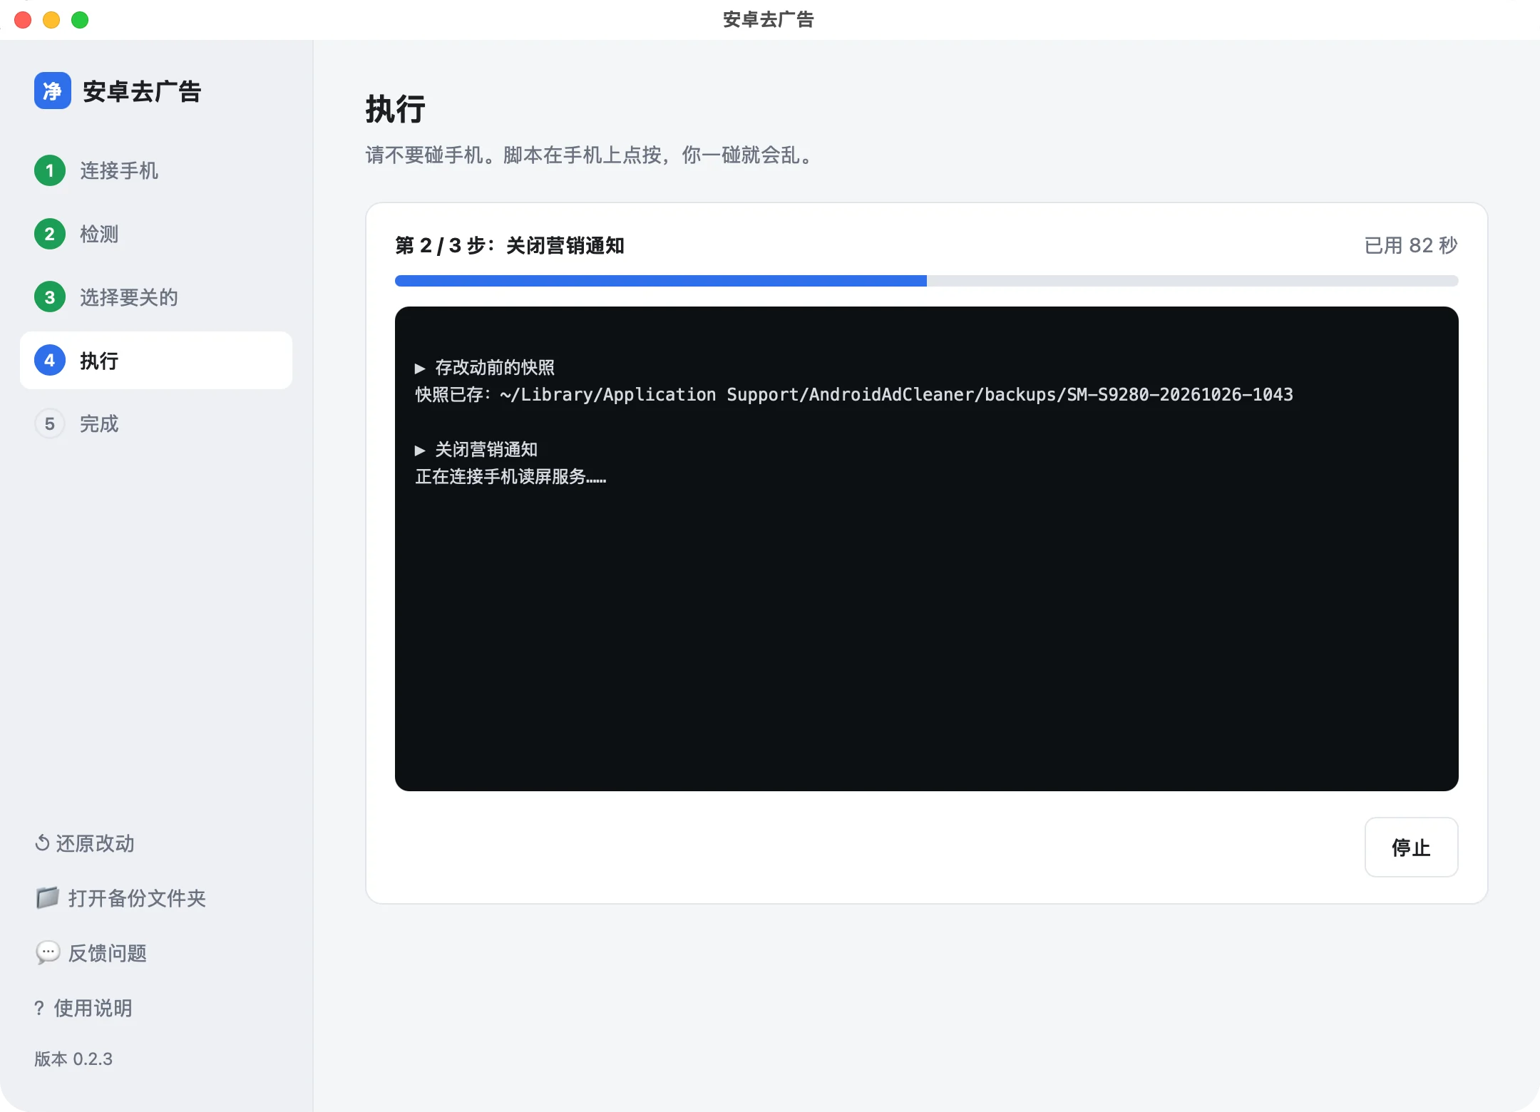Click the 还原改动 restore link

[x=85, y=843]
